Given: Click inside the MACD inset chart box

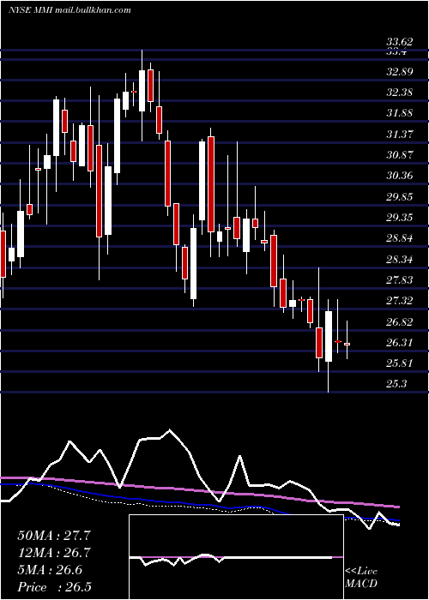Looking at the screenshot, I should pyautogui.click(x=236, y=557).
